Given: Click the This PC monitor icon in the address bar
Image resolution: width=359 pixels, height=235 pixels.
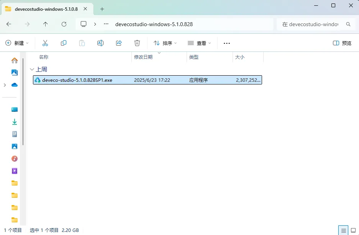Looking at the screenshot, I should coord(84,24).
